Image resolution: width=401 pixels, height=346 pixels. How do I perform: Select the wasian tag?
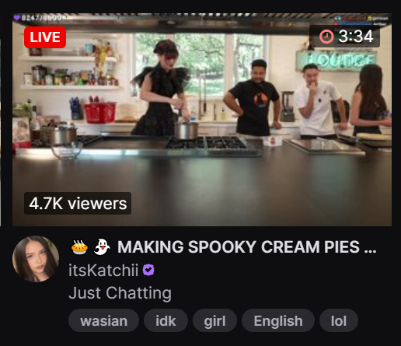(x=103, y=320)
